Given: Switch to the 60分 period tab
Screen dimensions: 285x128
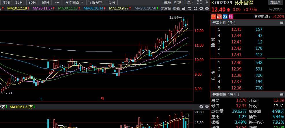Looking at the screenshot, I should 45,2.
